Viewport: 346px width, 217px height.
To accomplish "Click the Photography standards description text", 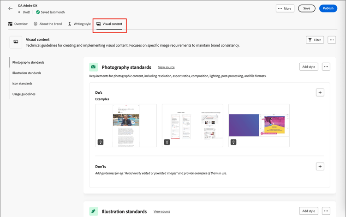I will point(178,76).
